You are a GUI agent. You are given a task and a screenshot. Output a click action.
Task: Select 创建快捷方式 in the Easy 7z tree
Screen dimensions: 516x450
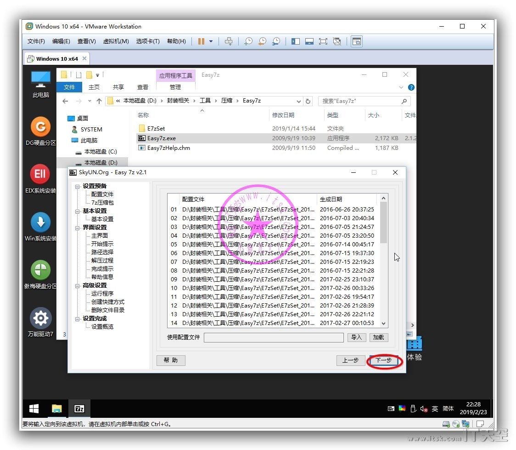(108, 302)
